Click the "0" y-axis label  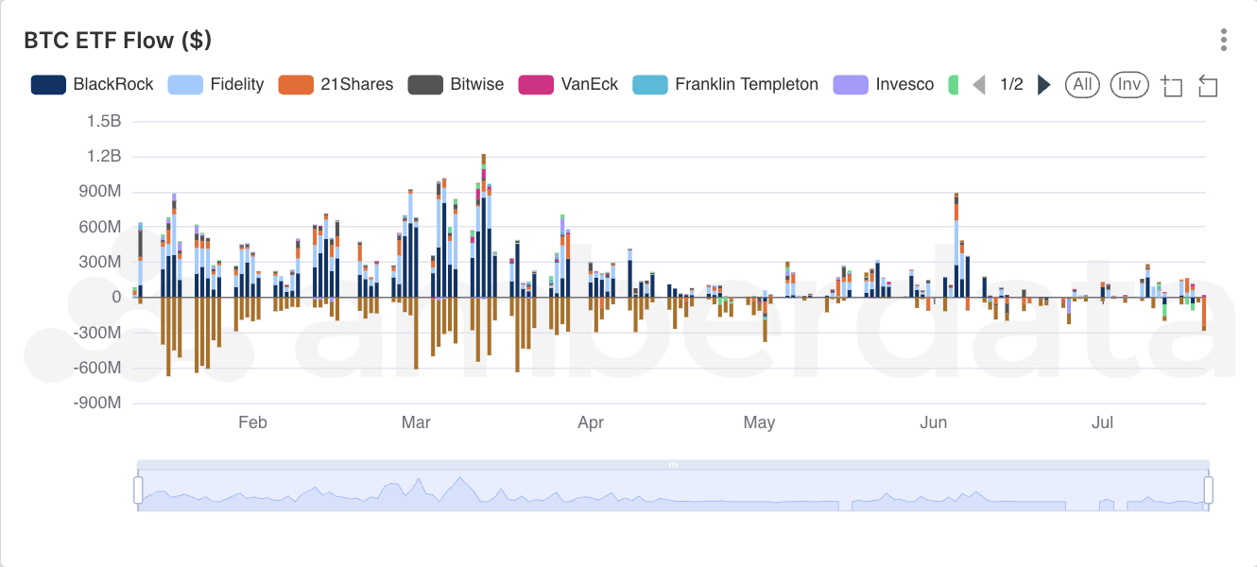coord(116,298)
